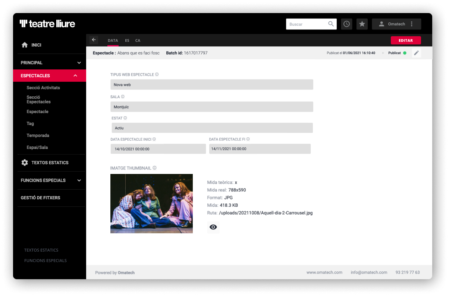Click the Mida 418.3 KB value
Viewport: 449px width, 296px height.
[x=229, y=205]
